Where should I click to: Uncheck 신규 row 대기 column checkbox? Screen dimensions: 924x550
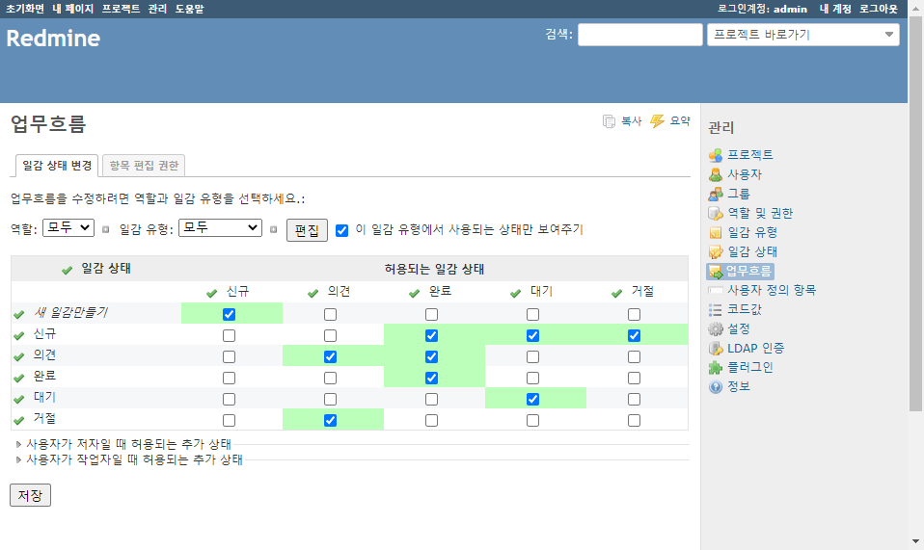point(532,336)
